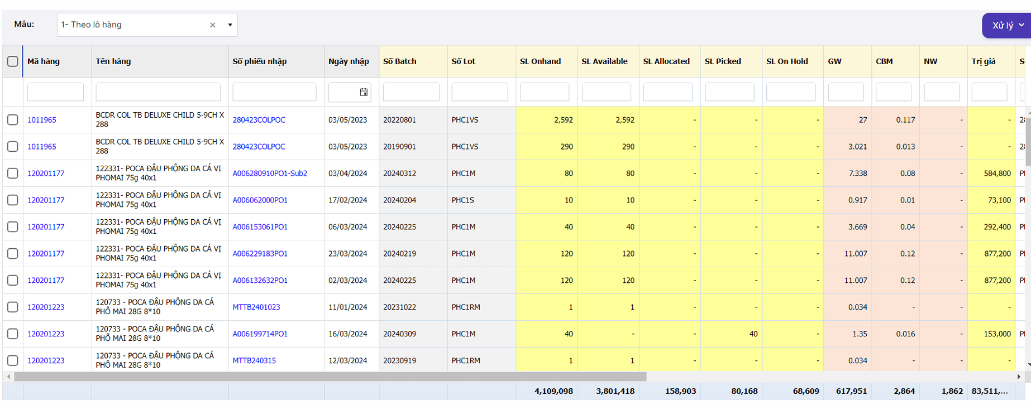Open item 120201177 dated 03/04/2024
Image resolution: width=1031 pixels, height=405 pixels.
[x=46, y=173]
